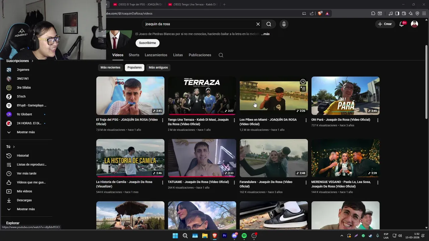Image resolution: width=429 pixels, height=241 pixels.
Task: Search within channel using magnifier icon
Action: [221, 55]
